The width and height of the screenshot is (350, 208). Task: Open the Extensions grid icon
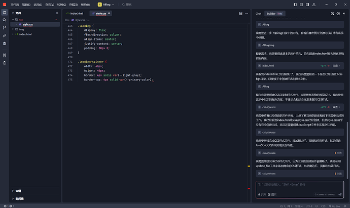pyautogui.click(x=5, y=55)
